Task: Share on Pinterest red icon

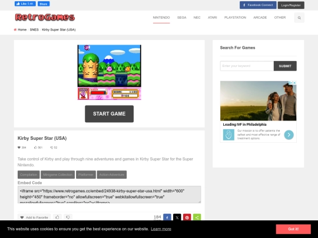Action: click(x=187, y=217)
